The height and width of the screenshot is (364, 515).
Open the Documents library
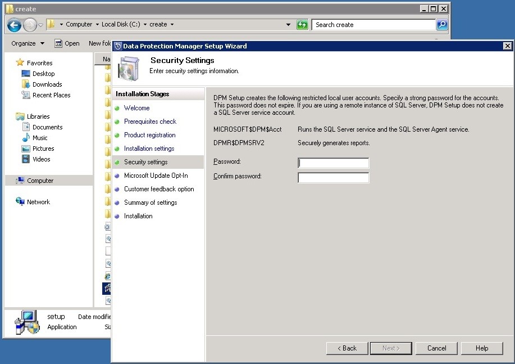47,127
